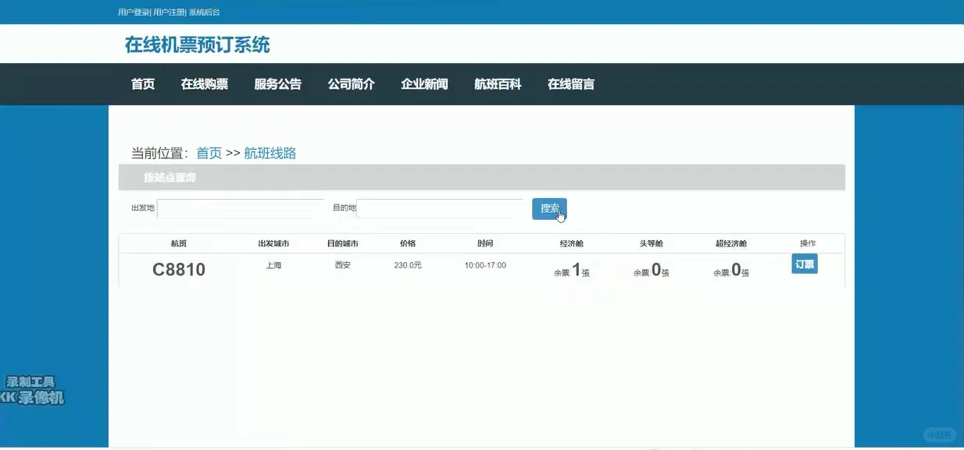This screenshot has width=964, height=450.
Task: Select the 在线留言 menu item
Action: tap(571, 83)
